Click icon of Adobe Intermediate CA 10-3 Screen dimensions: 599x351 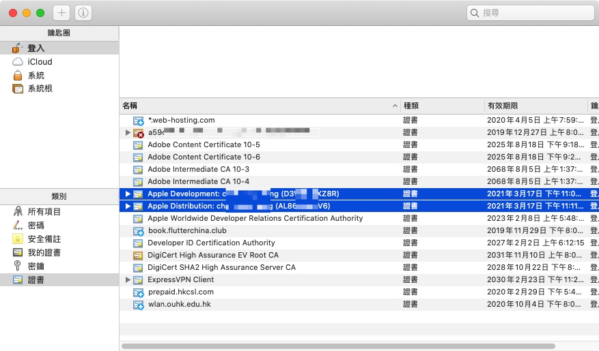(x=137, y=170)
